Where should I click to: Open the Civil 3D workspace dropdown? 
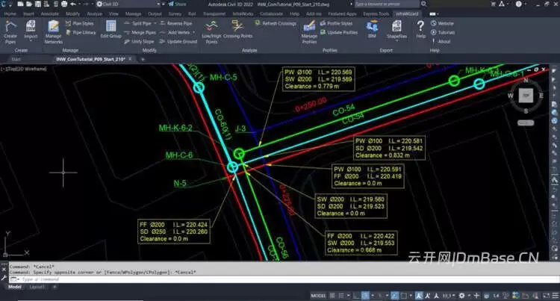coord(128,4)
